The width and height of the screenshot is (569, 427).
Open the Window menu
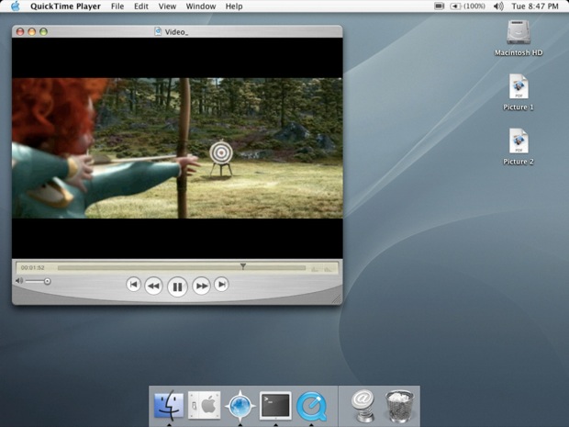click(201, 6)
